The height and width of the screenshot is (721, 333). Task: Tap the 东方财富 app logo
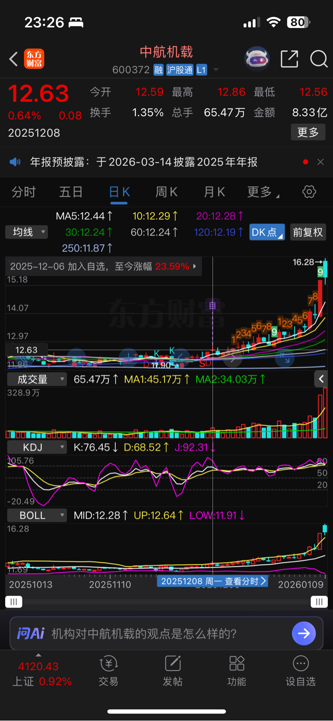(x=34, y=59)
